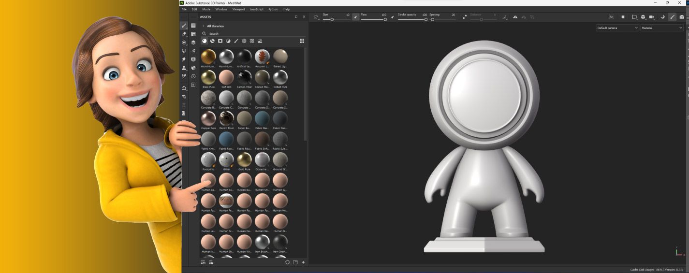Add a new resource with plus button
This screenshot has width=689, height=273.
point(303,262)
